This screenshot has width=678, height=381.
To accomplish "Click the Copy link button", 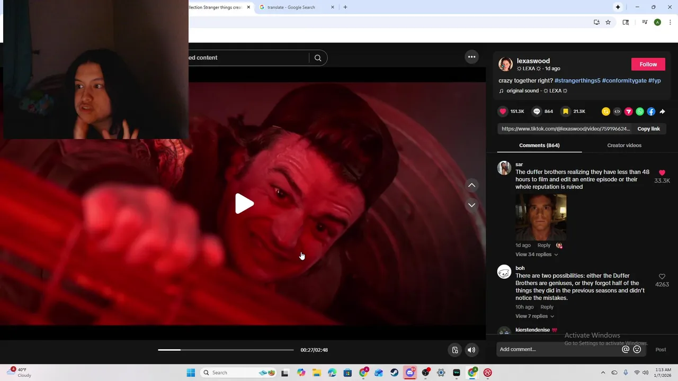I will point(648,129).
